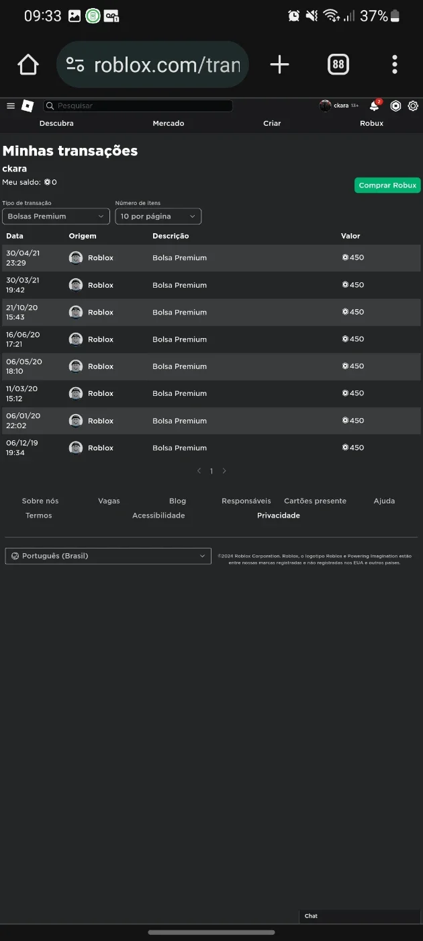Focus the Pesquisar search field
Screen dimensions: 423x941
138,106
